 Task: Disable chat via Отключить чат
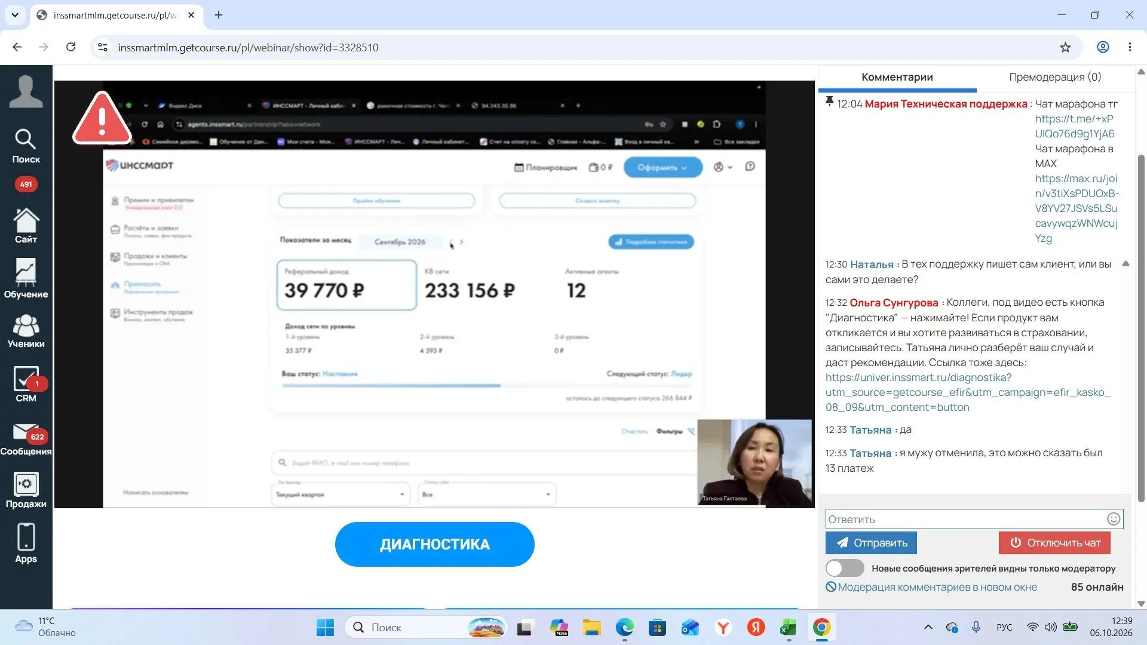[x=1054, y=542]
